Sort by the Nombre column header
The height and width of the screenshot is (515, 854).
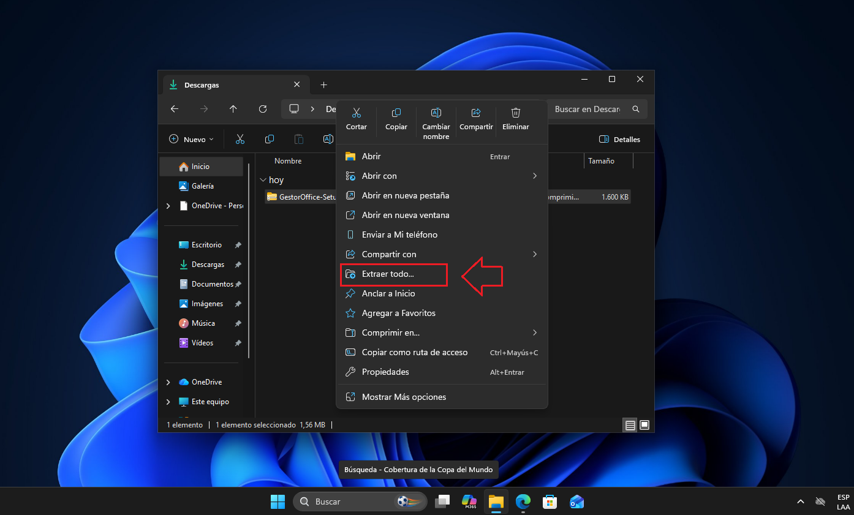point(288,160)
